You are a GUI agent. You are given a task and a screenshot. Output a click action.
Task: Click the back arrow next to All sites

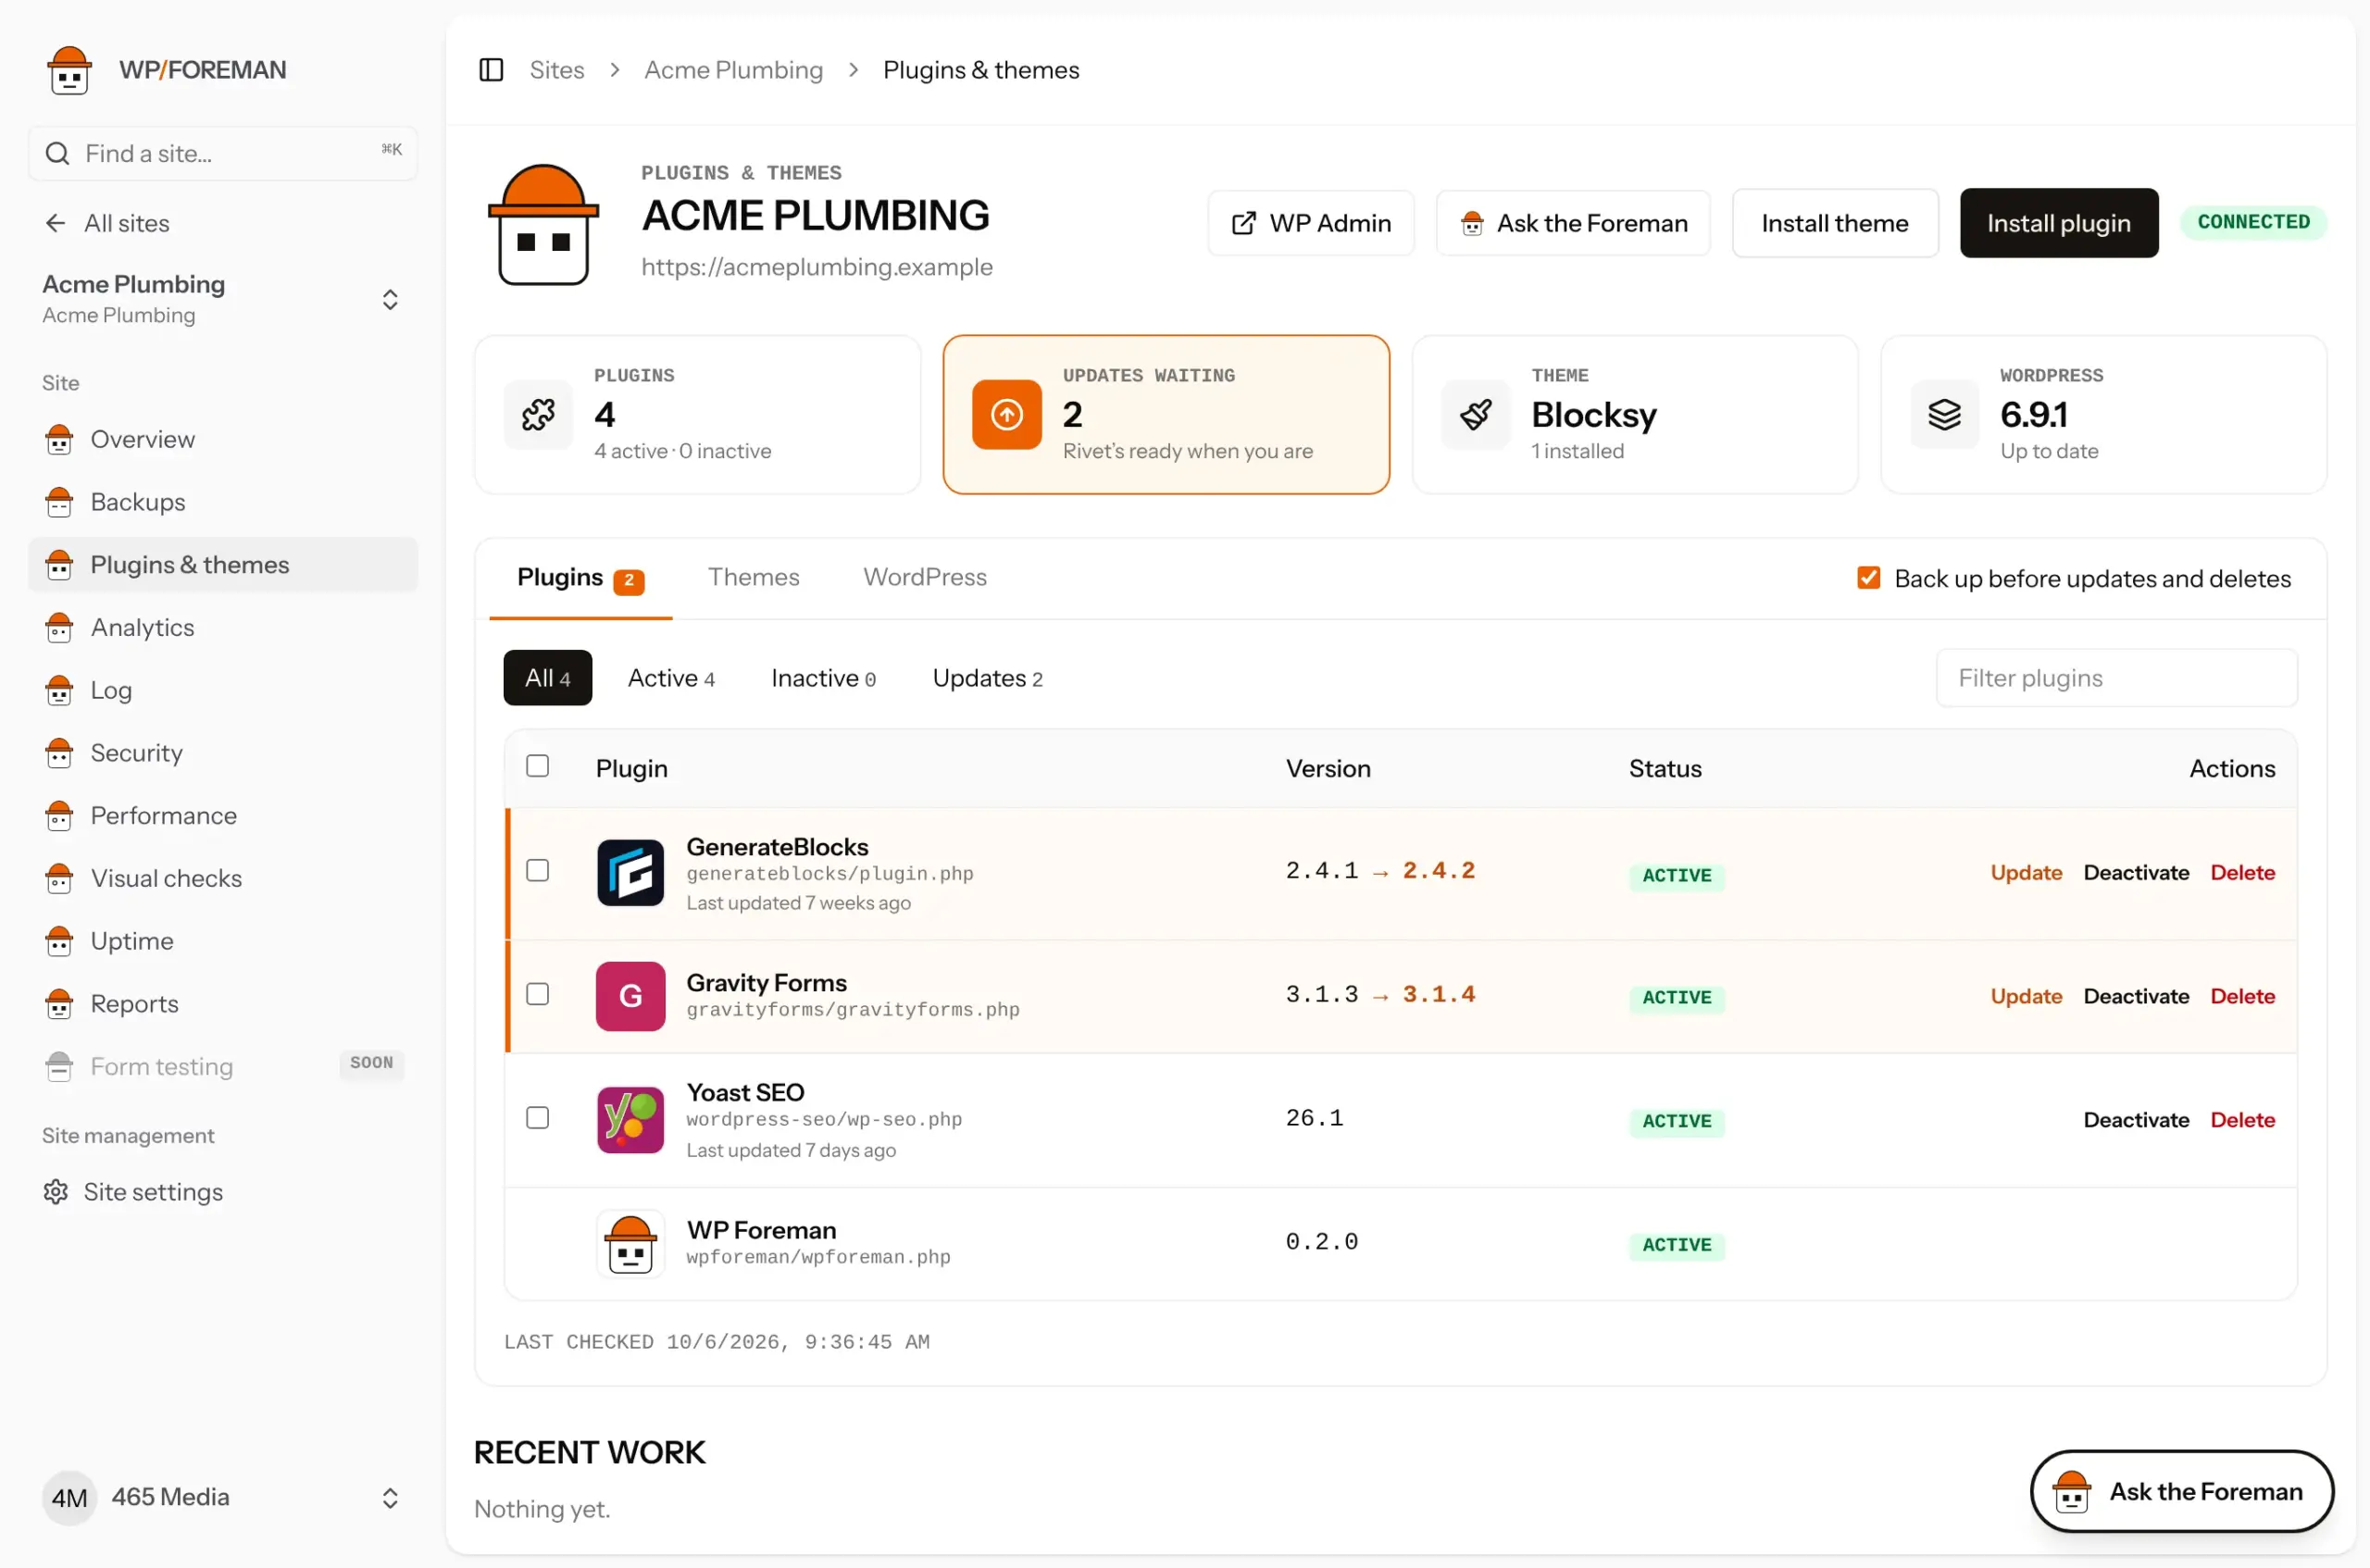point(56,223)
